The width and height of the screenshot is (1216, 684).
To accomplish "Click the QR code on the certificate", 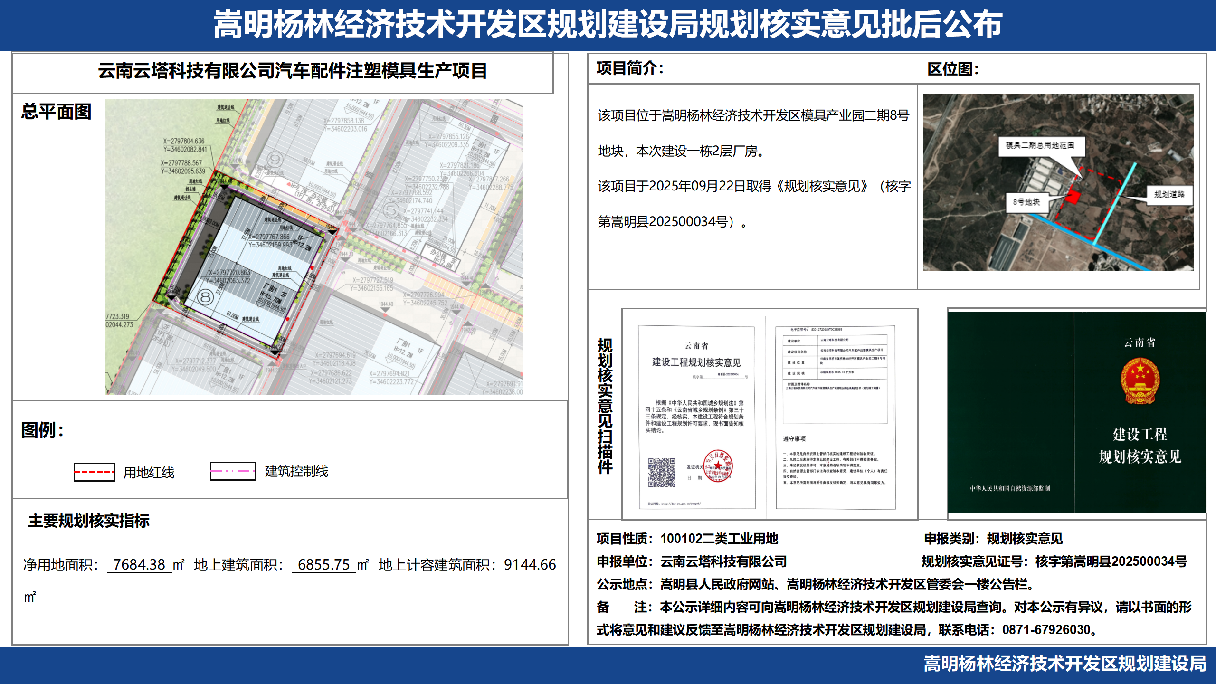I will (x=662, y=472).
